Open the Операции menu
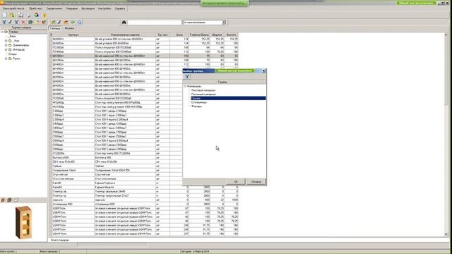This screenshot has height=254, width=452. (72, 8)
